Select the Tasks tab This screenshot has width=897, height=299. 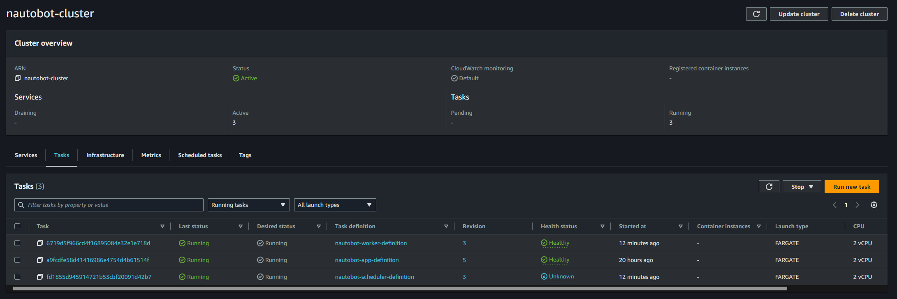pyautogui.click(x=62, y=155)
